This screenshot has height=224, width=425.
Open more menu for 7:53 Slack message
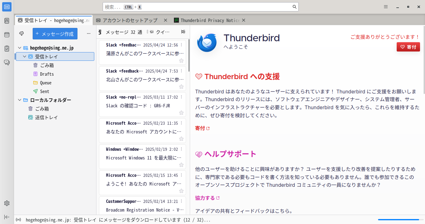coord(181,71)
